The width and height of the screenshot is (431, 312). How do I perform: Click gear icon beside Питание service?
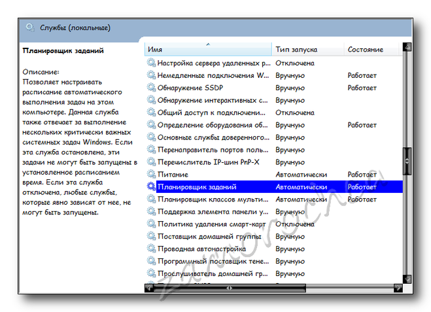point(152,175)
